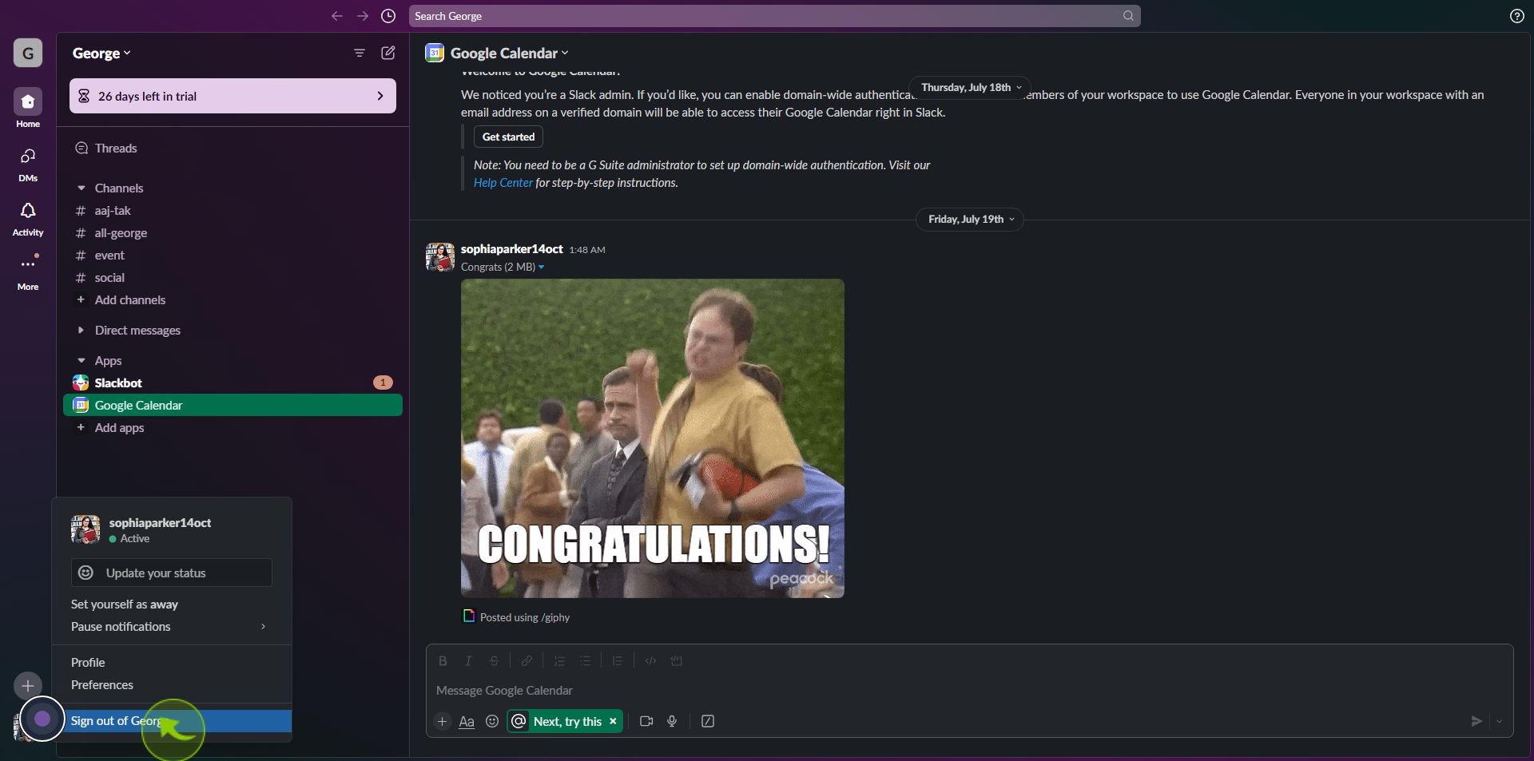Collapse the Congrats GIF attachment
The height and width of the screenshot is (761, 1534).
point(541,268)
